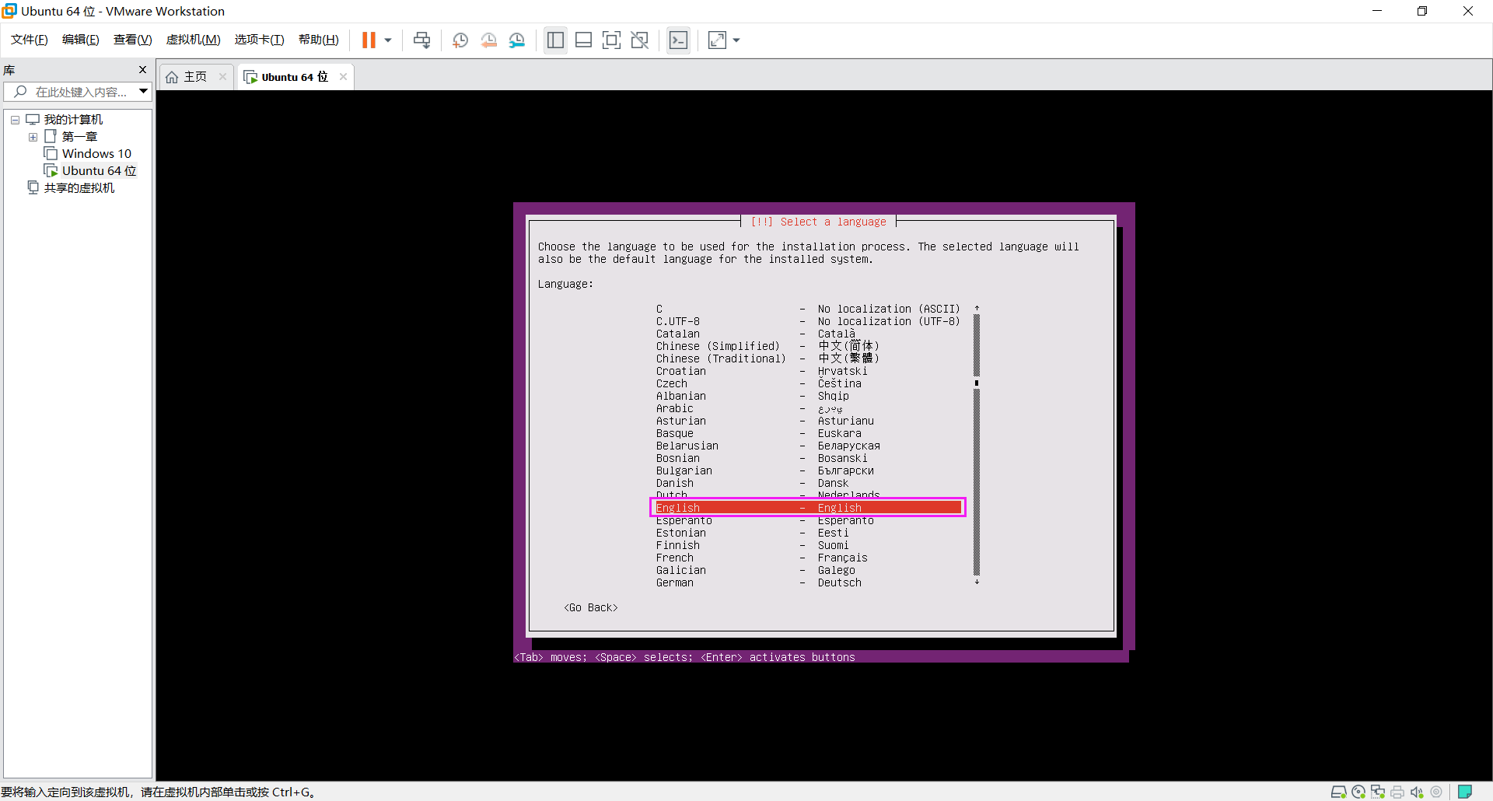The image size is (1493, 801).
Task: Click the Unity mode icon
Action: click(x=639, y=40)
